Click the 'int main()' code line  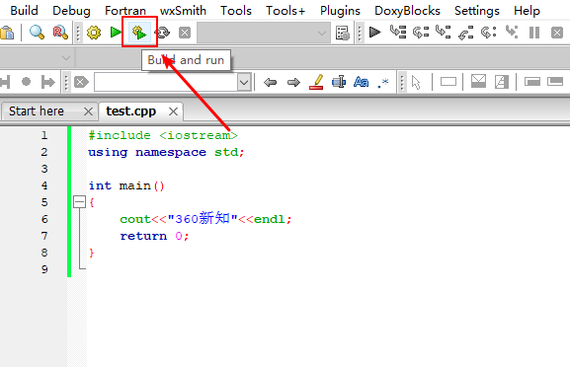click(x=126, y=185)
